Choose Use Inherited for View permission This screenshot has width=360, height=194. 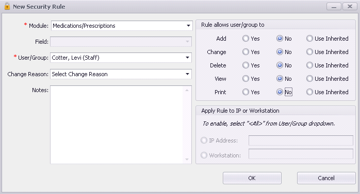[309, 79]
